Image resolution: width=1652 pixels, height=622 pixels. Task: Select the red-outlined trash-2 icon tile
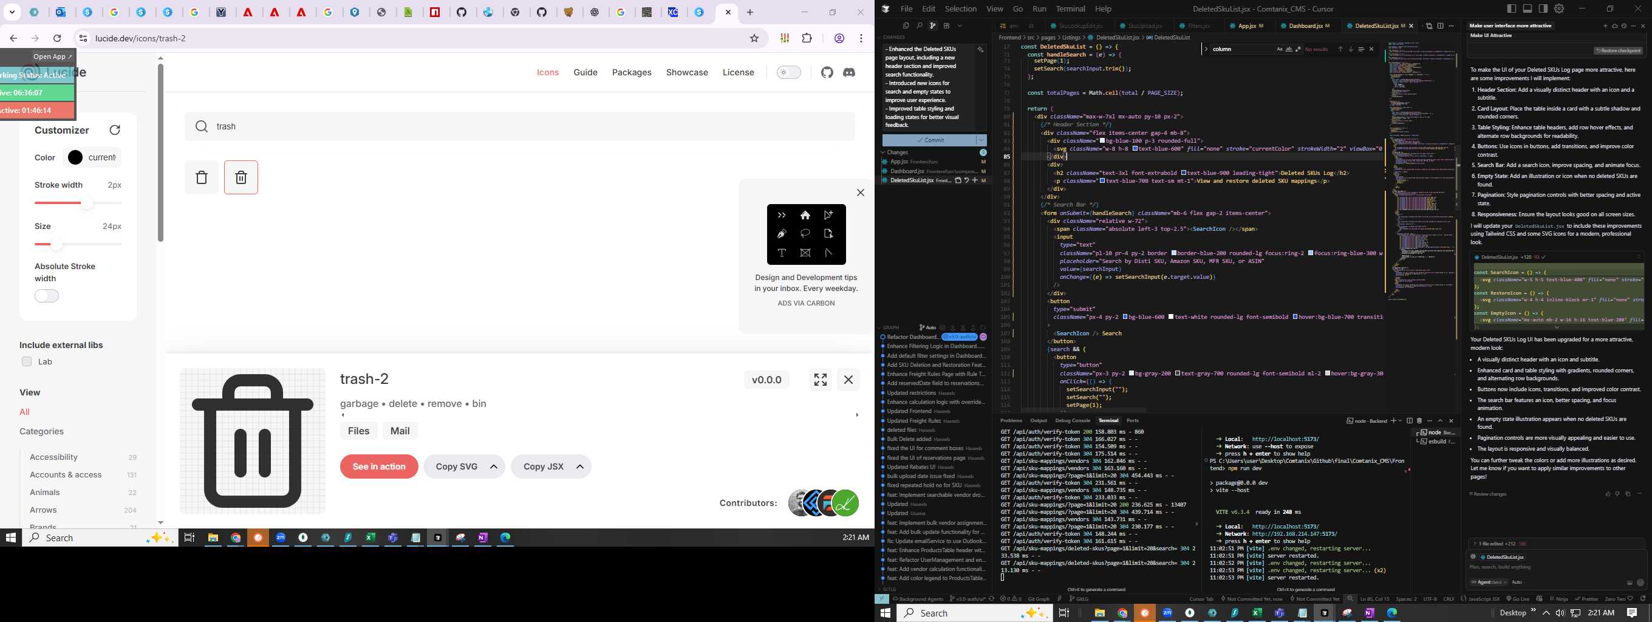(x=241, y=177)
